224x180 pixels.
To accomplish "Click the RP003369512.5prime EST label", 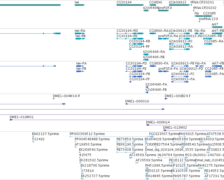I will click(87, 134).
